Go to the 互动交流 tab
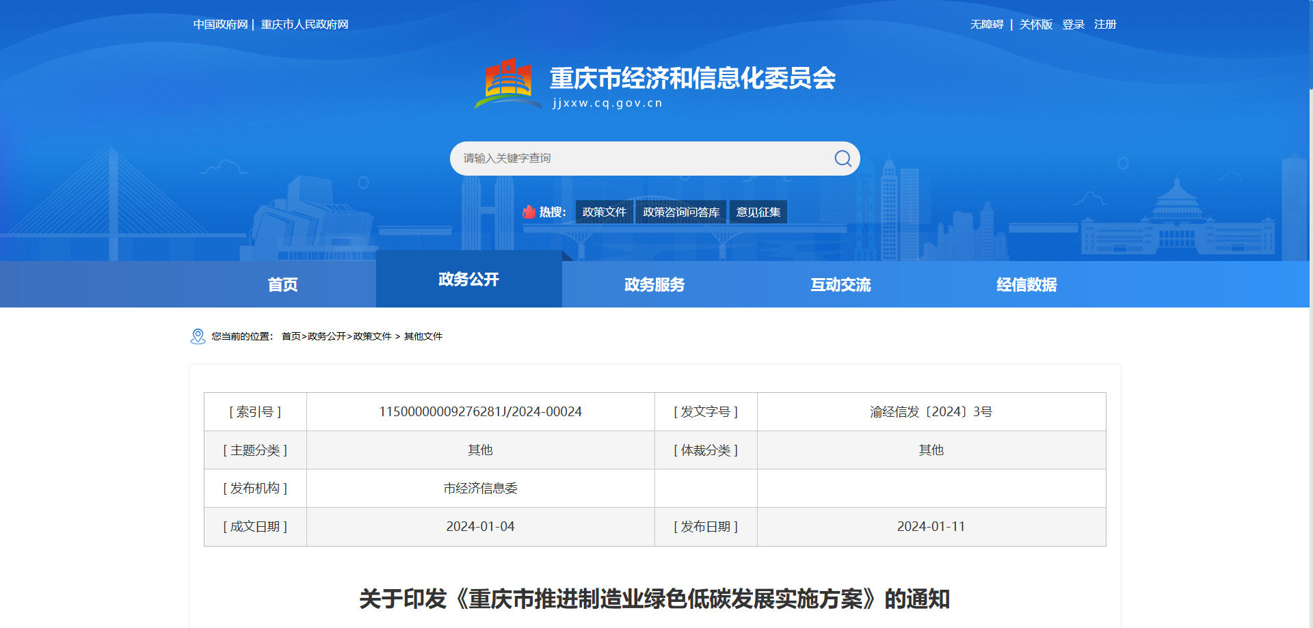This screenshot has height=628, width=1313. pos(840,284)
